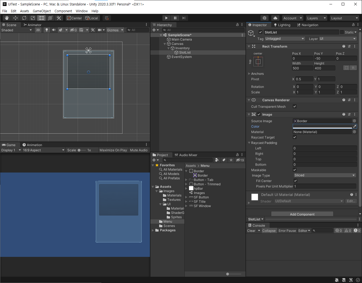Expand the Anchors section

pyautogui.click(x=249, y=73)
